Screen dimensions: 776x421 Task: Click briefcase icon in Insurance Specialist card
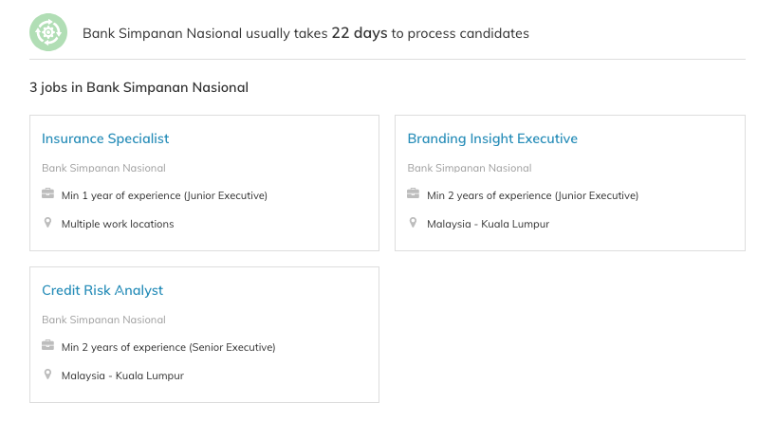pyautogui.click(x=47, y=194)
